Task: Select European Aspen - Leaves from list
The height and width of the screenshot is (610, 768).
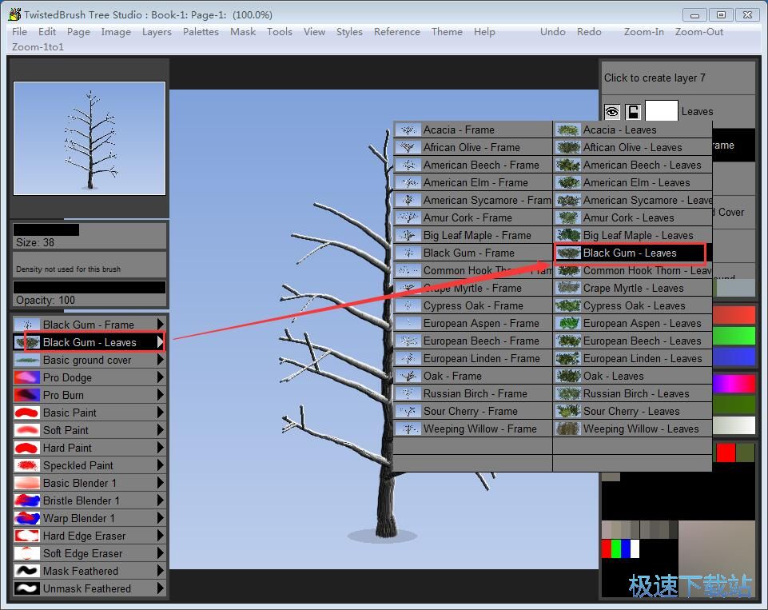Action: point(642,323)
